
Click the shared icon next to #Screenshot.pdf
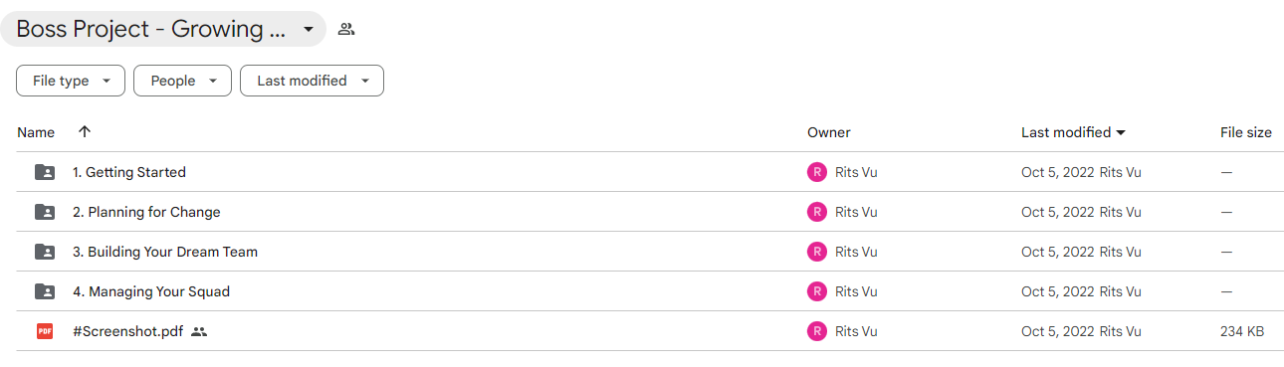[199, 331]
